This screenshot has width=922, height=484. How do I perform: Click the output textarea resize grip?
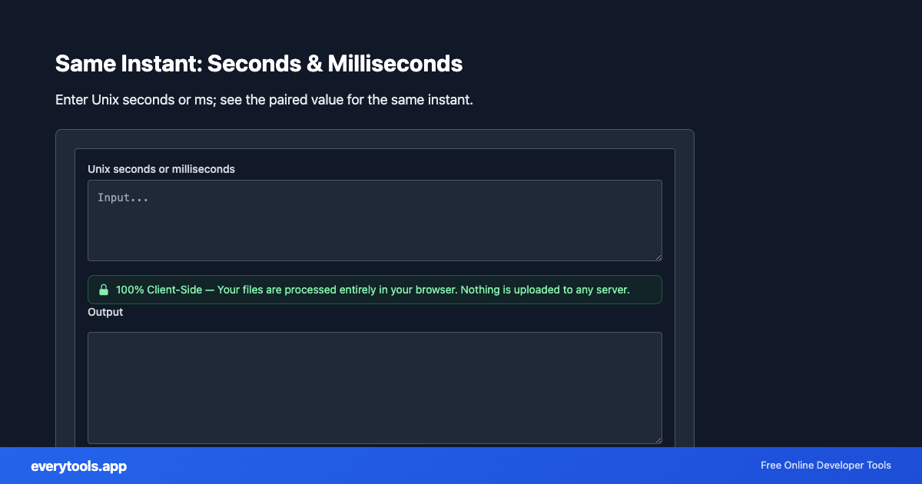[658, 439]
